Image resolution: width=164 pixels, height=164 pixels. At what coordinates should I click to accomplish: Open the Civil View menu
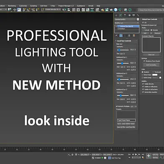click(x=44, y=6)
